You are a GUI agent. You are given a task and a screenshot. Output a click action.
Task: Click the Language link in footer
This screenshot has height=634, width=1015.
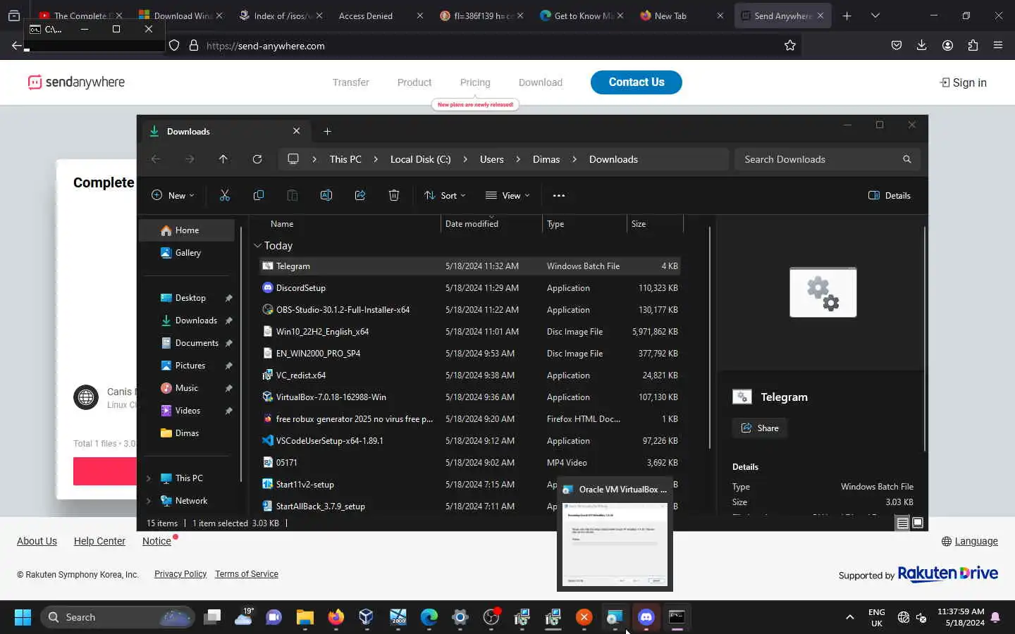tap(970, 541)
